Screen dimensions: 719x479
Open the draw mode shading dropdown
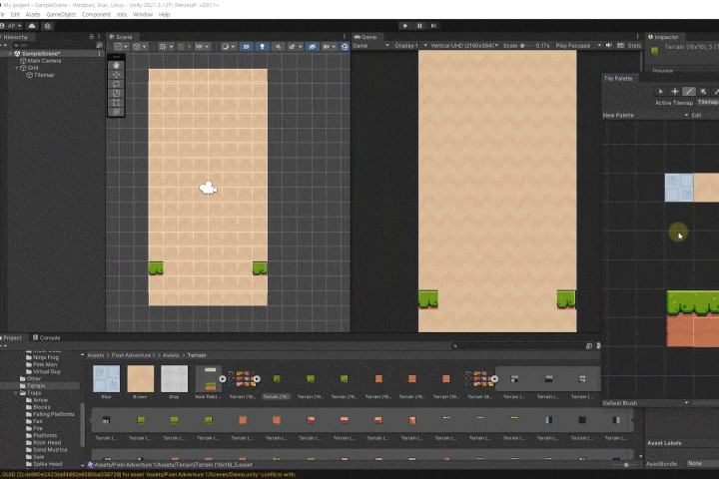(228, 46)
